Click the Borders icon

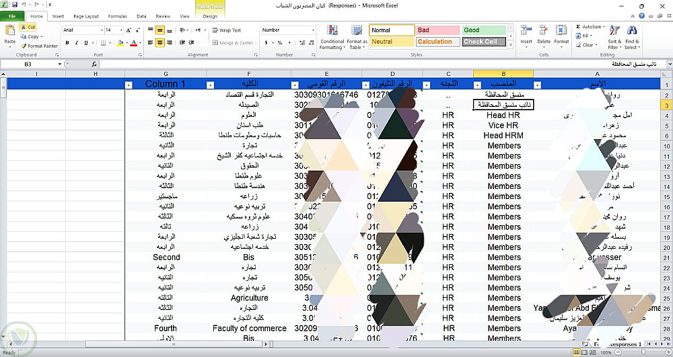tap(103, 43)
